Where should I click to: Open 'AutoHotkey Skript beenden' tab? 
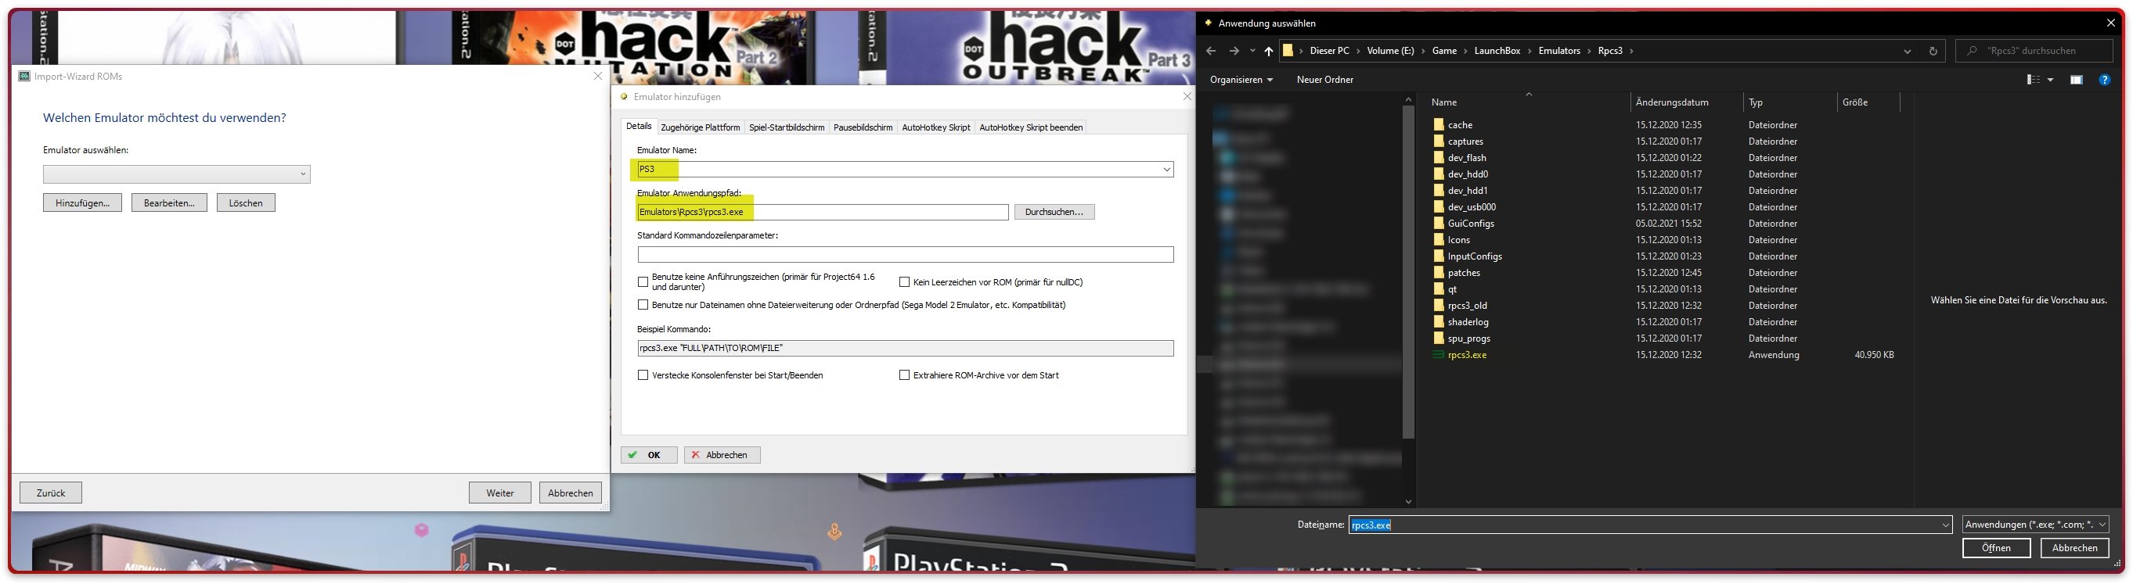pyautogui.click(x=1031, y=127)
